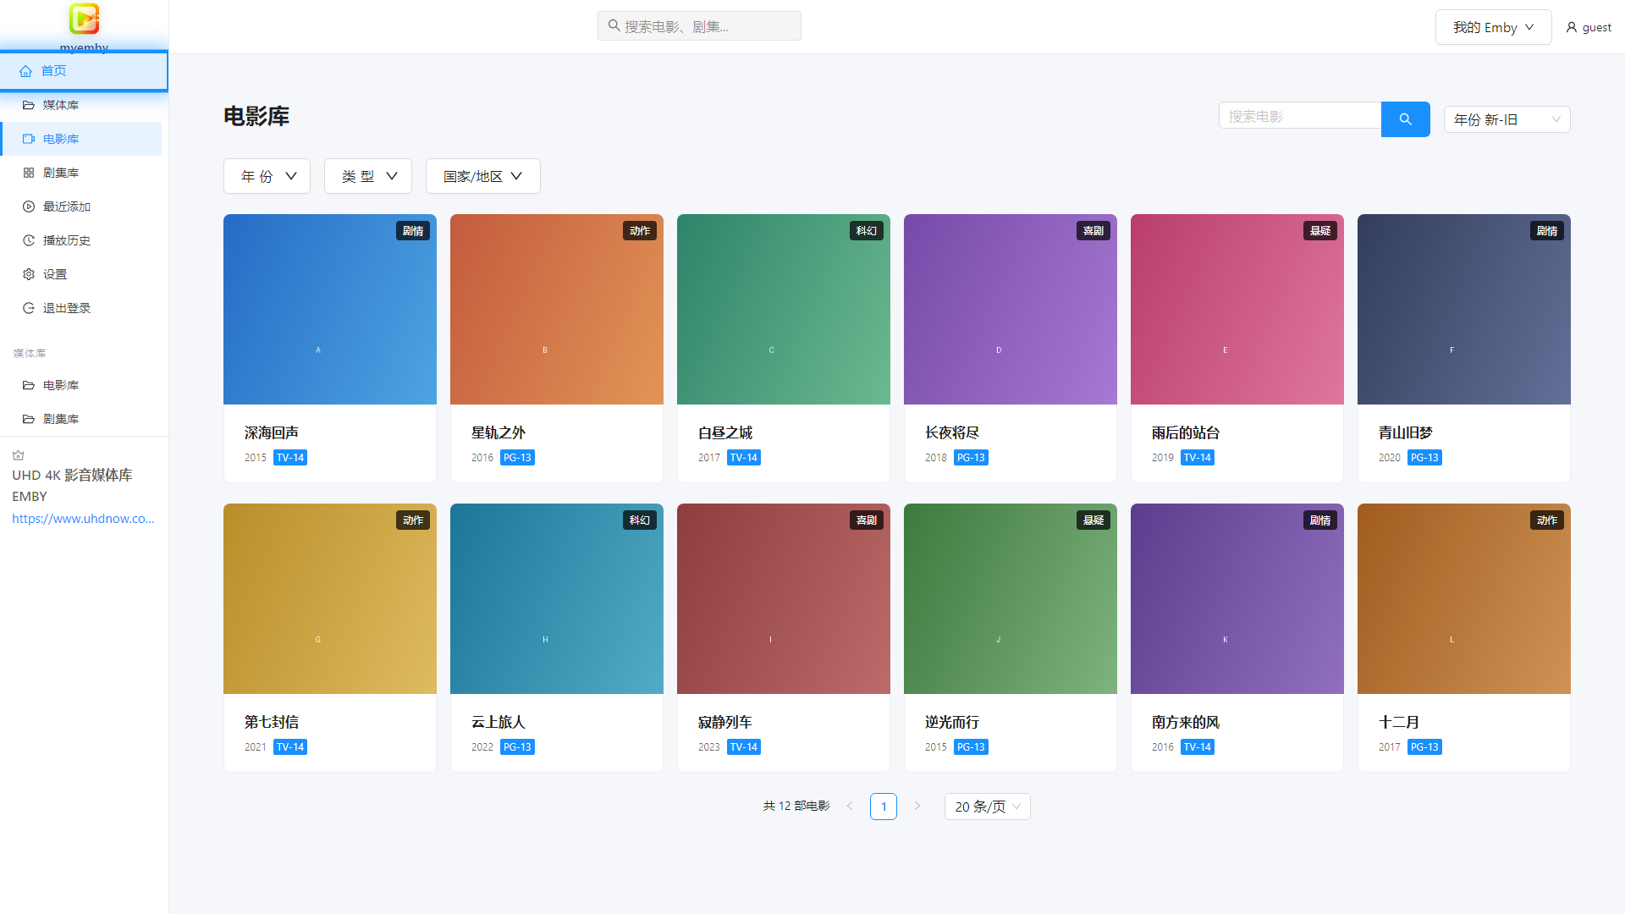
Task: Click the next page arrow
Action: tap(917, 807)
